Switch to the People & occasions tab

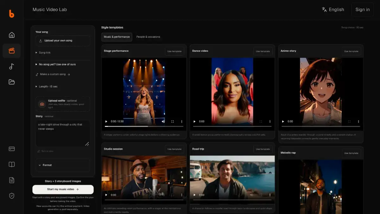pyautogui.click(x=148, y=37)
